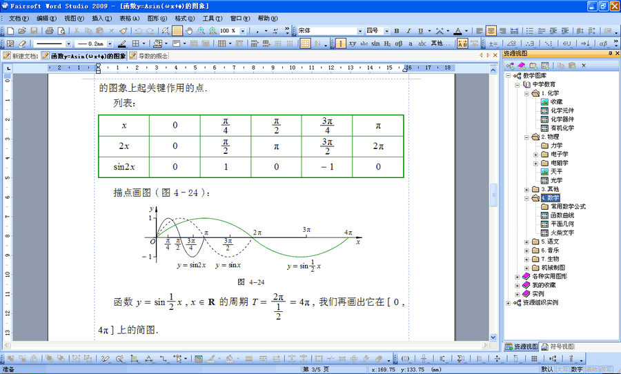
Task: Click the zoom out magnifier icon
Action: [x=213, y=30]
